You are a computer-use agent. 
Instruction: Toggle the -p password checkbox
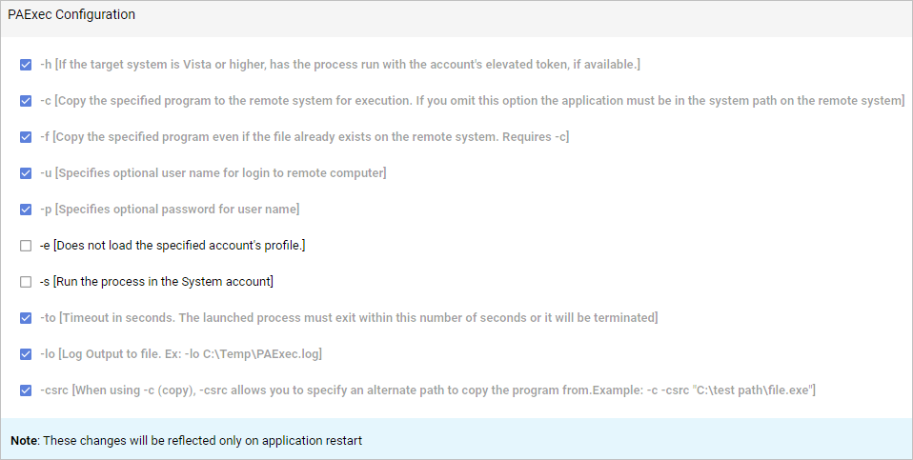click(x=26, y=210)
